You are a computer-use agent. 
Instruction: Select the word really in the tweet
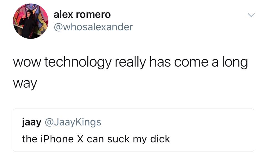click(130, 62)
